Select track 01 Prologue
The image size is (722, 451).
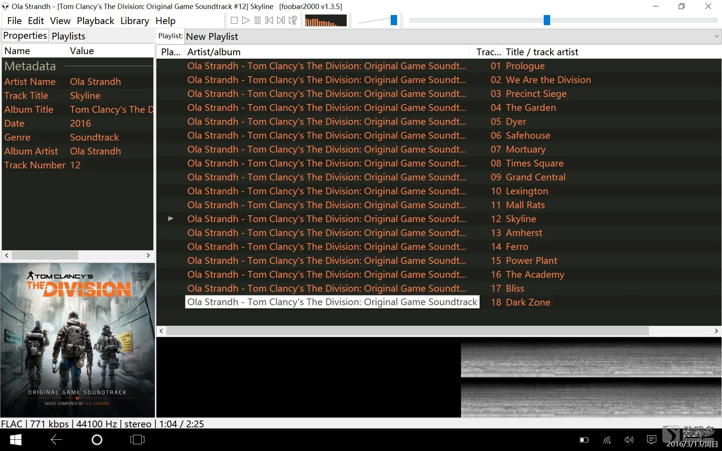pyautogui.click(x=439, y=66)
